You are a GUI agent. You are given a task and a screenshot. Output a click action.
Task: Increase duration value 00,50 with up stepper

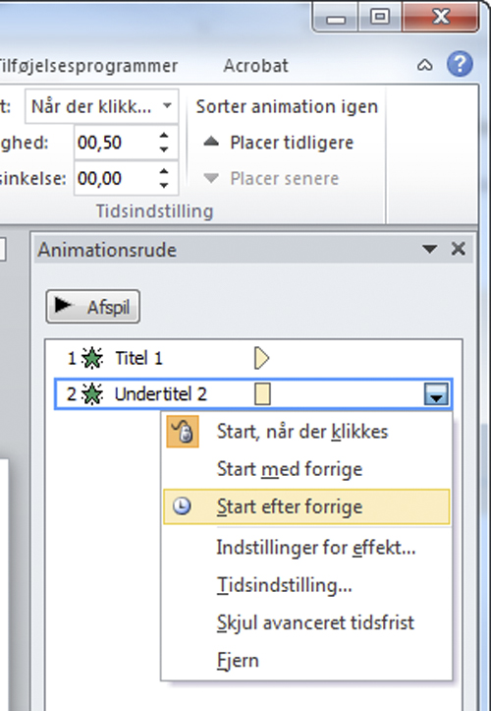click(164, 136)
